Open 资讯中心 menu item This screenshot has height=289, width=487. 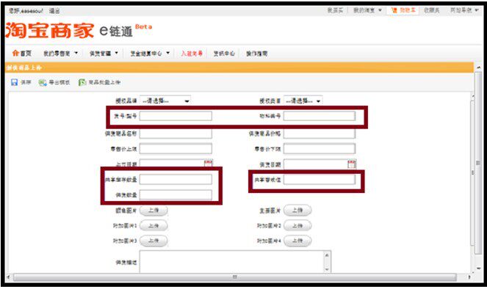pos(224,54)
